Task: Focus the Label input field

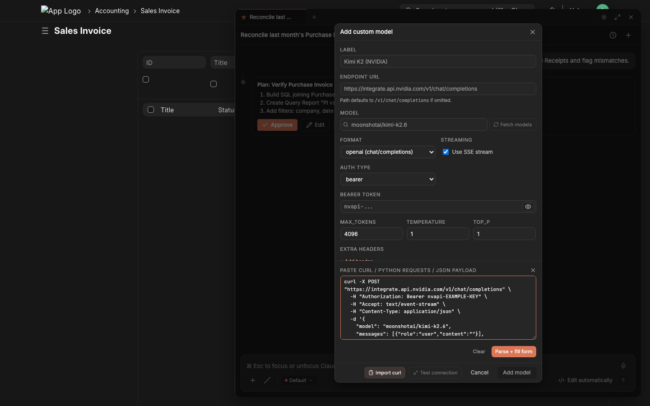Action: [438, 62]
